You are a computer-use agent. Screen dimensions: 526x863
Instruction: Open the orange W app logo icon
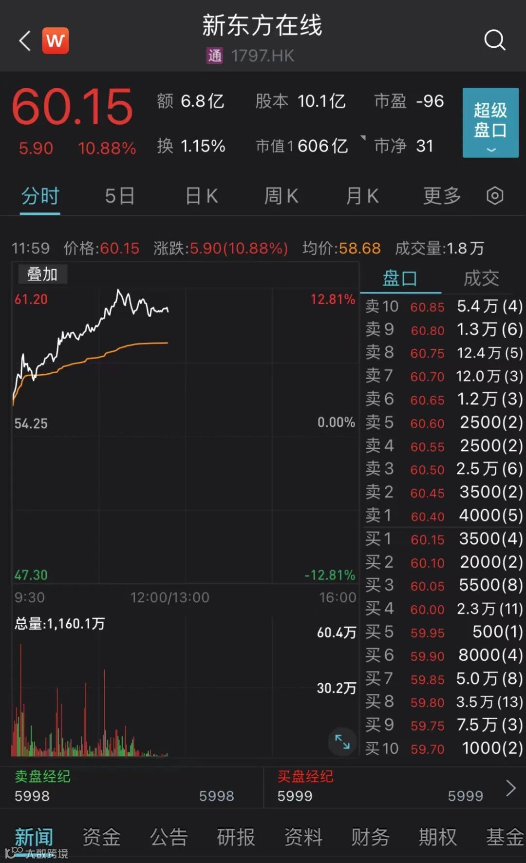pos(56,40)
